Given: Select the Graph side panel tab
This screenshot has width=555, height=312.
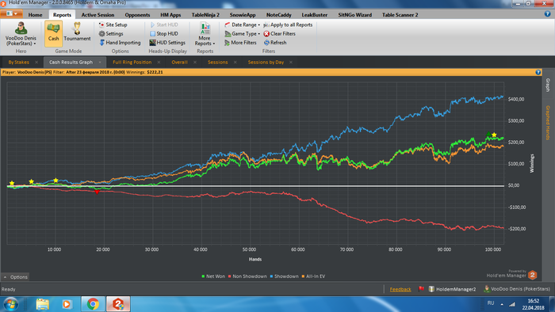Looking at the screenshot, I should click(548, 86).
